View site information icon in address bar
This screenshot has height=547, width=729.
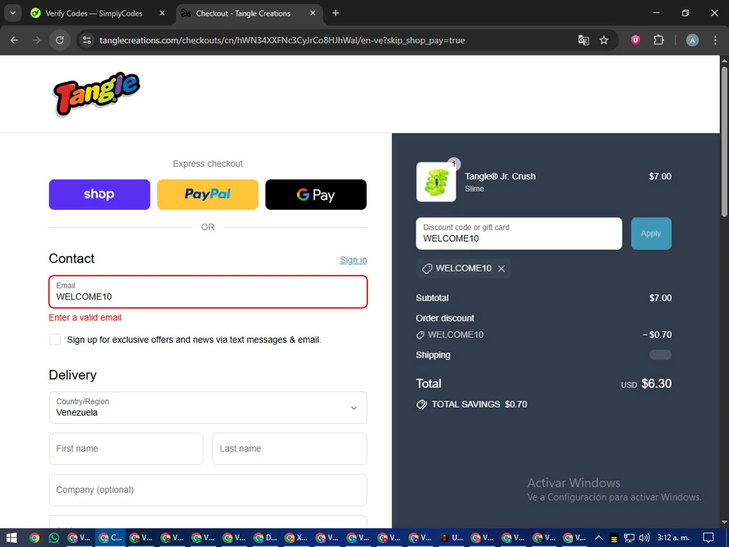pyautogui.click(x=87, y=40)
